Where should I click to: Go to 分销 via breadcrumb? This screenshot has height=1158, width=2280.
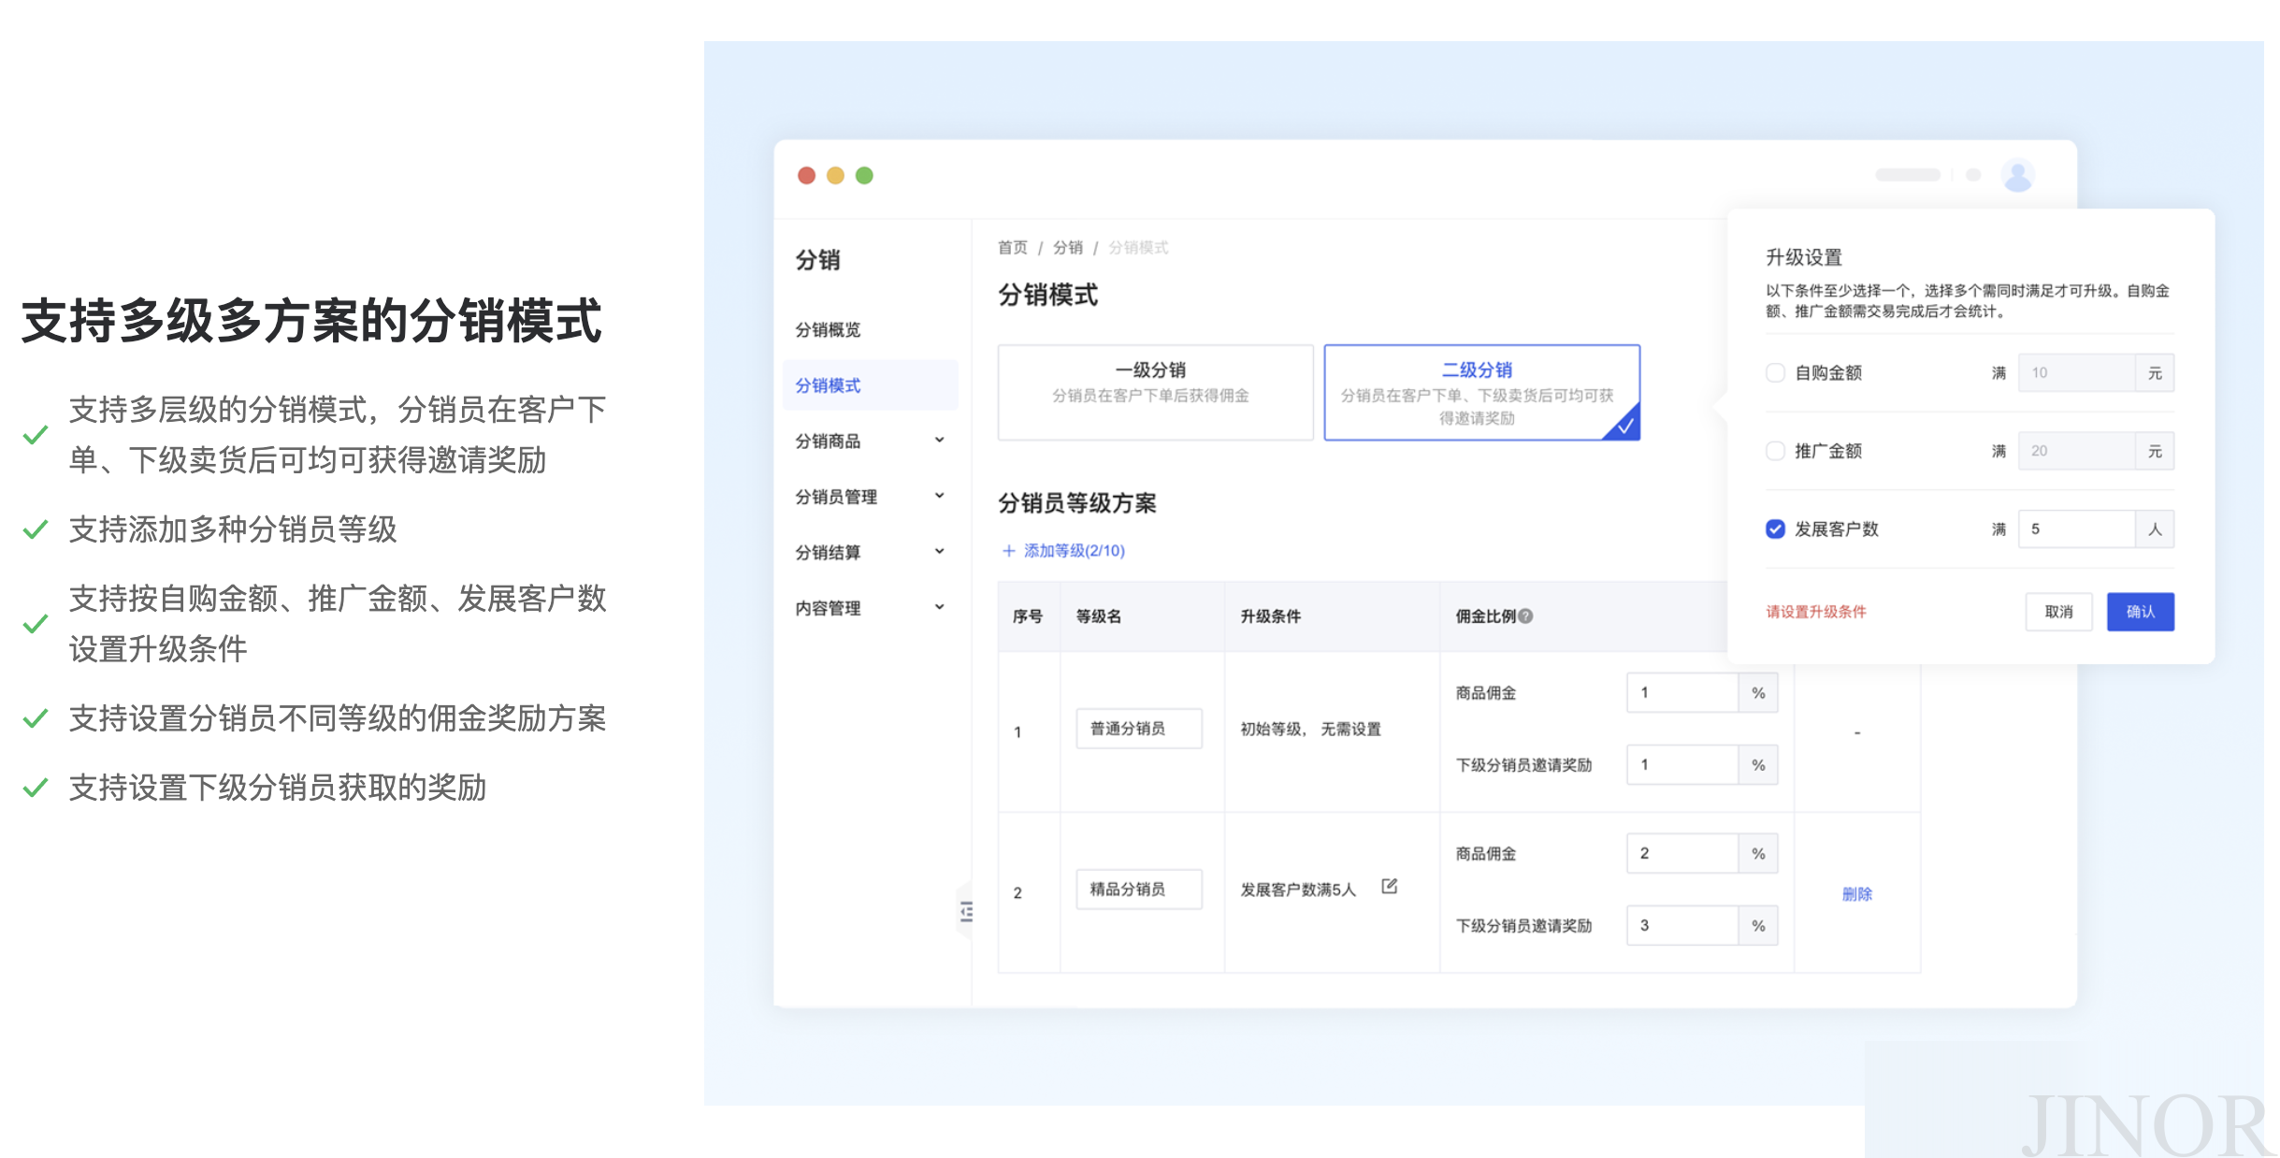(1067, 247)
